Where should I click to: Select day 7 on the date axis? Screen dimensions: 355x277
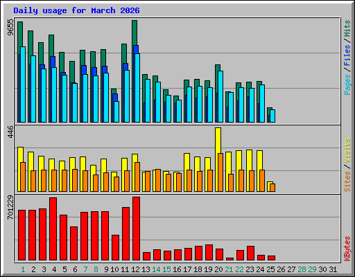(85, 269)
